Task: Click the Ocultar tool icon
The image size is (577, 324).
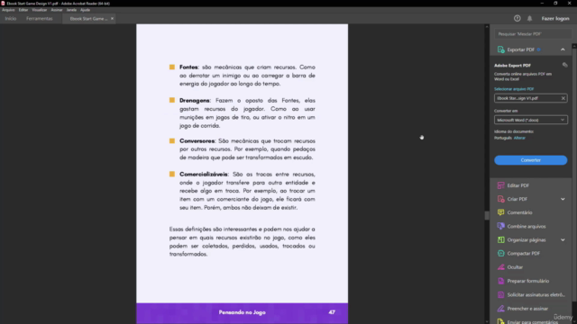Action: click(x=500, y=267)
